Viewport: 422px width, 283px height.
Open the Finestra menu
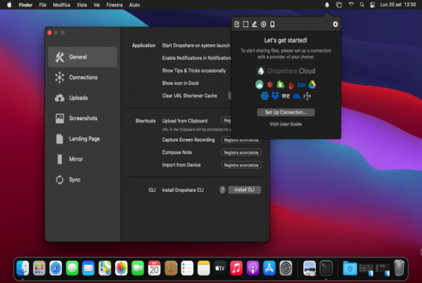114,5
